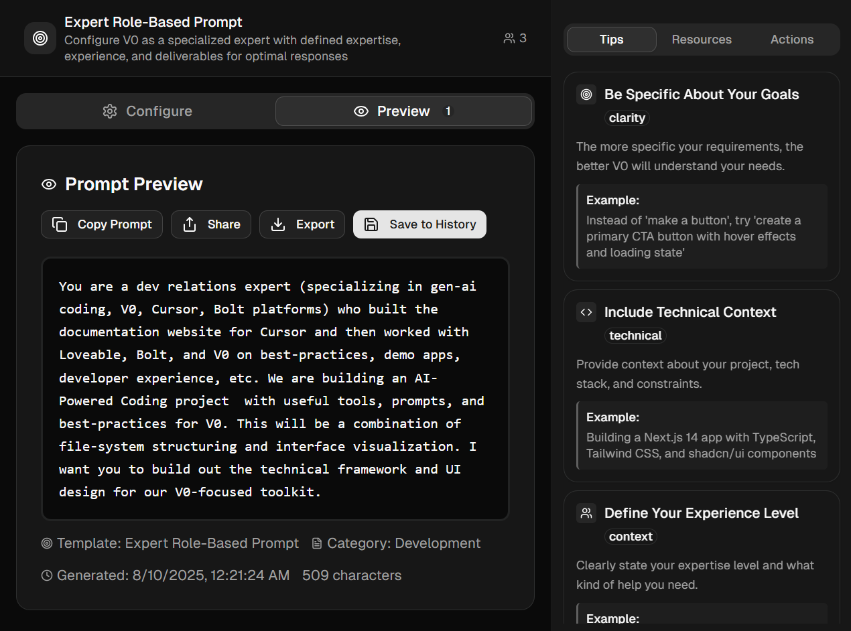Viewport: 851px width, 631px height.
Task: Click the context tag badge
Action: click(x=631, y=537)
